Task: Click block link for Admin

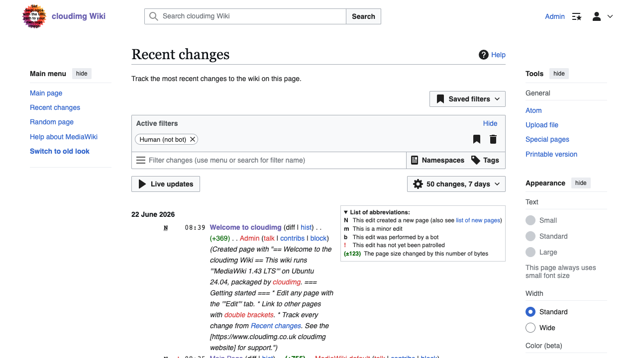Action: click(318, 238)
